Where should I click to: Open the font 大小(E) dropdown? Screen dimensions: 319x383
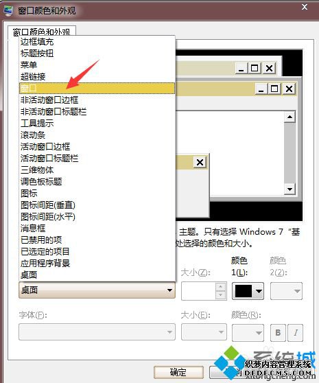tap(204, 332)
